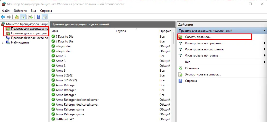Toggle the console tree pane icon
The width and height of the screenshot is (267, 122).
coord(23,17)
